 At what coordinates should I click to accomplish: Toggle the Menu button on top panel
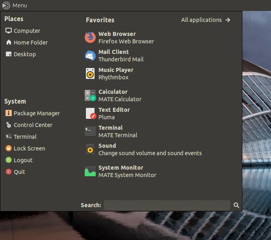[x=15, y=5]
